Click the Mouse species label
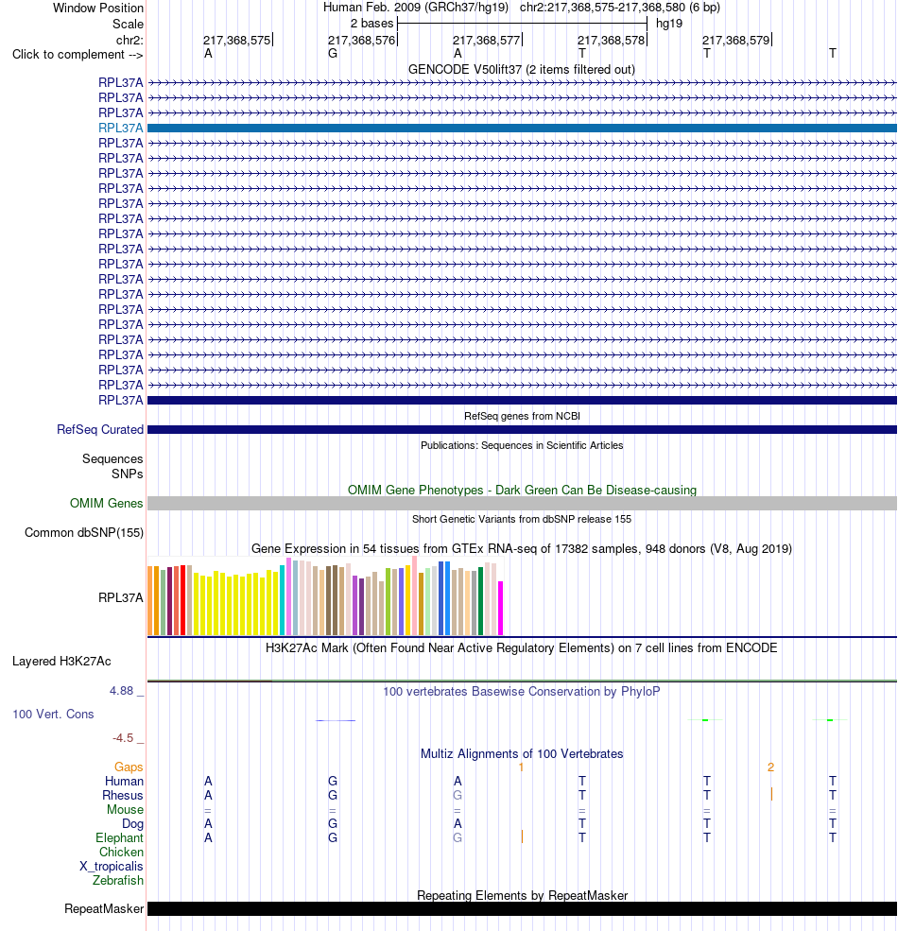Image resolution: width=898 pixels, height=931 pixels. [125, 809]
